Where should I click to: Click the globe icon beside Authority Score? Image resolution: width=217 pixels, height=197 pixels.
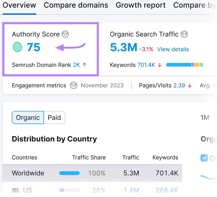point(65,34)
